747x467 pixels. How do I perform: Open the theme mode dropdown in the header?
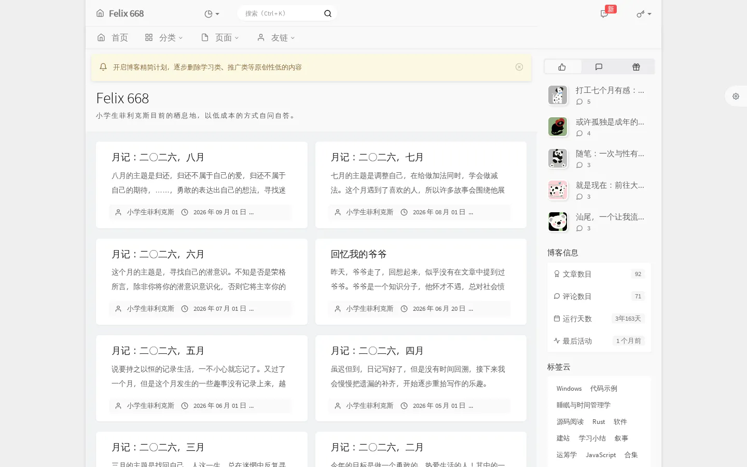(212, 14)
